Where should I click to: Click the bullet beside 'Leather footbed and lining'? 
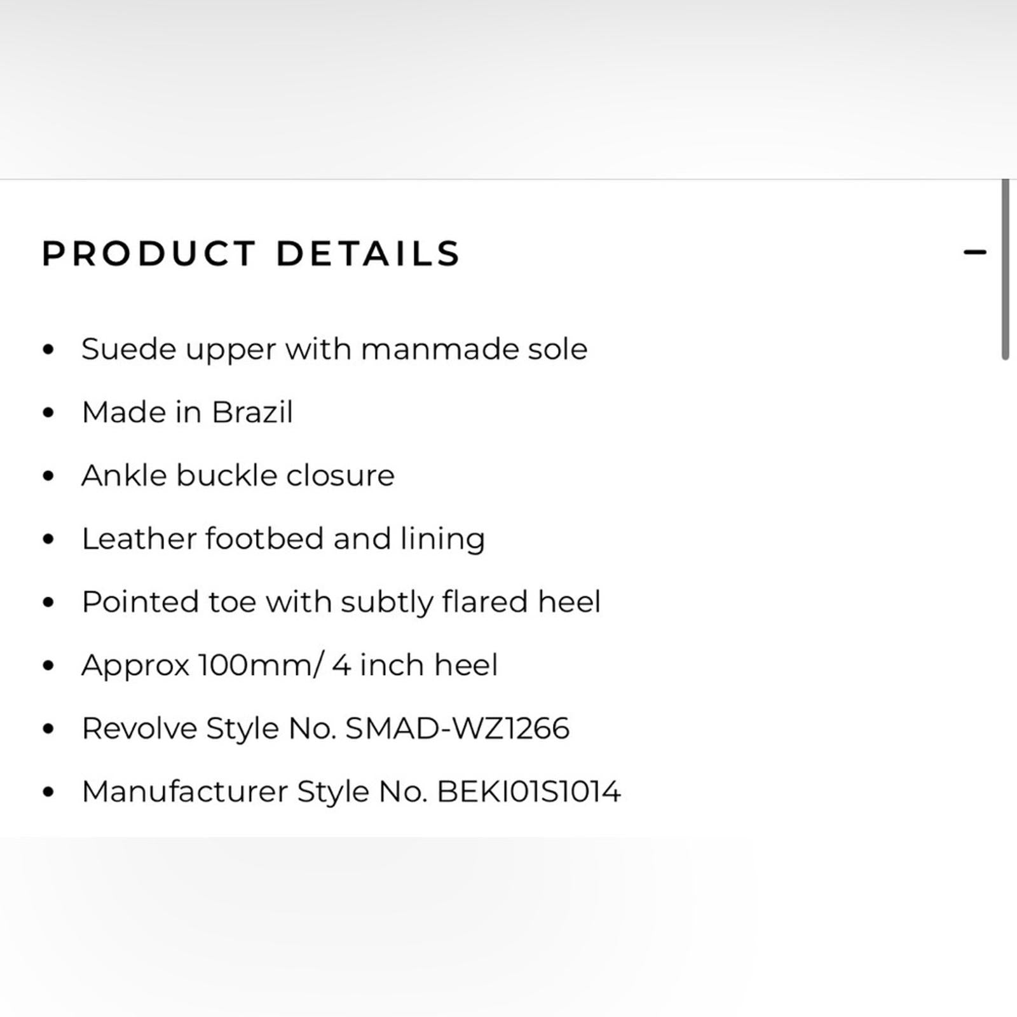coord(48,539)
